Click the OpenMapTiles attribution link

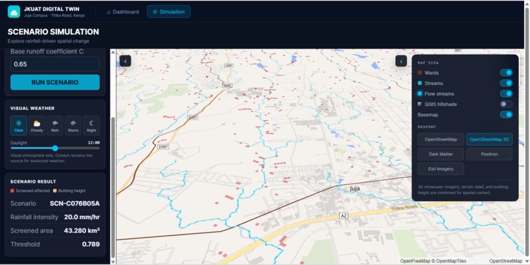[451, 261]
